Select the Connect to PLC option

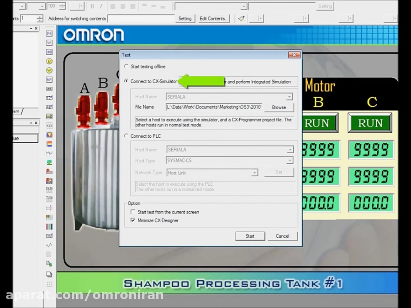point(126,136)
